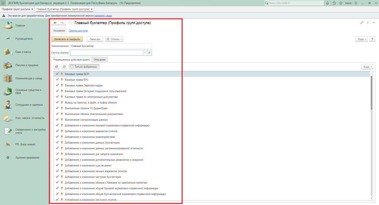Open the Группы доступа link
The height and width of the screenshot is (205, 379).
point(78,31)
